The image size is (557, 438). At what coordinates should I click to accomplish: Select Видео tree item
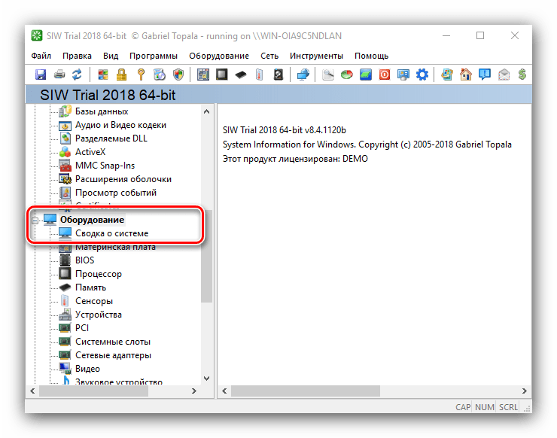pos(87,369)
